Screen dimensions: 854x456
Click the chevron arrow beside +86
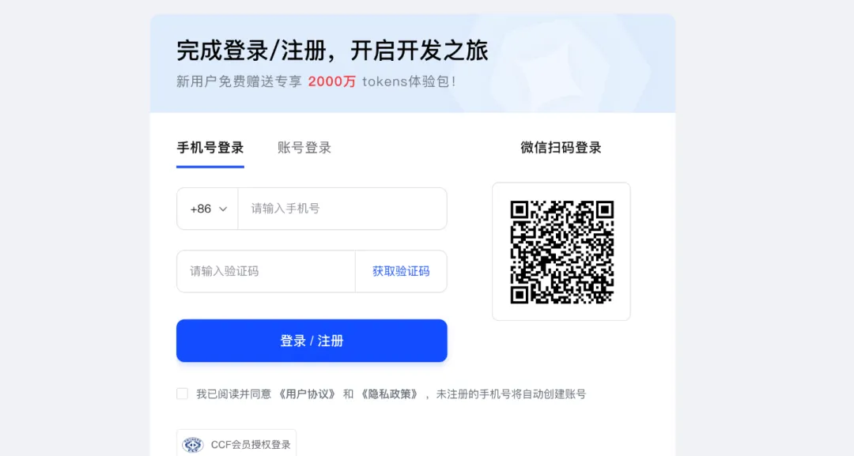(x=223, y=209)
